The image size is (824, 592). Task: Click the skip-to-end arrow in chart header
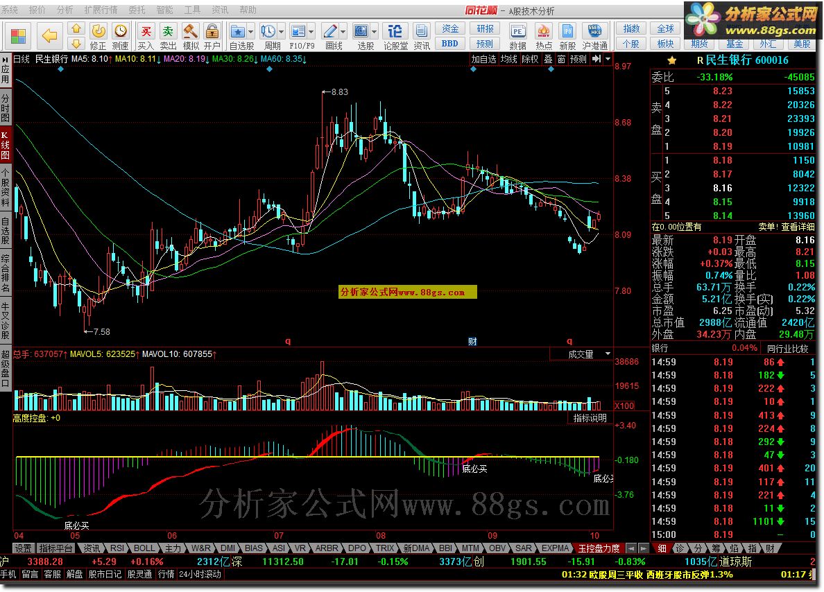tap(596, 59)
